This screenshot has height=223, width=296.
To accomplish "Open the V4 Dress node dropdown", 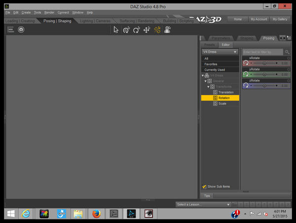I will tap(220, 52).
